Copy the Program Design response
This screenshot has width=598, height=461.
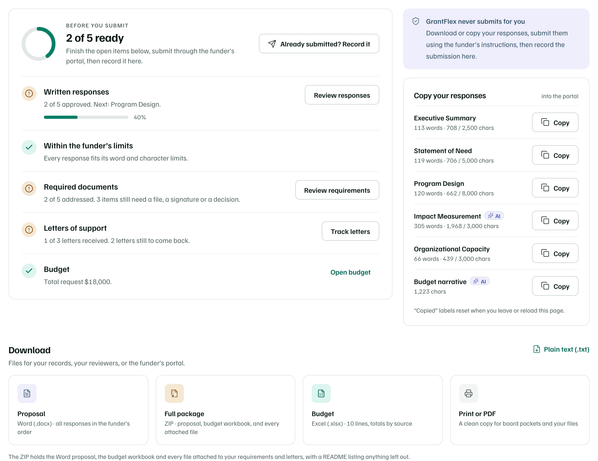tap(555, 188)
